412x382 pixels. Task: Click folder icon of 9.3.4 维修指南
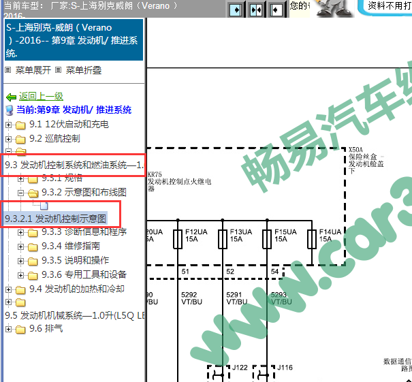click(x=33, y=247)
